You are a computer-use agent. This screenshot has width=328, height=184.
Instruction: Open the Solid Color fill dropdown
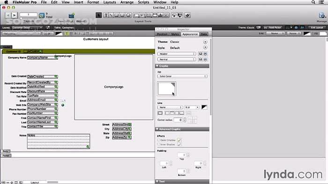click(x=182, y=76)
